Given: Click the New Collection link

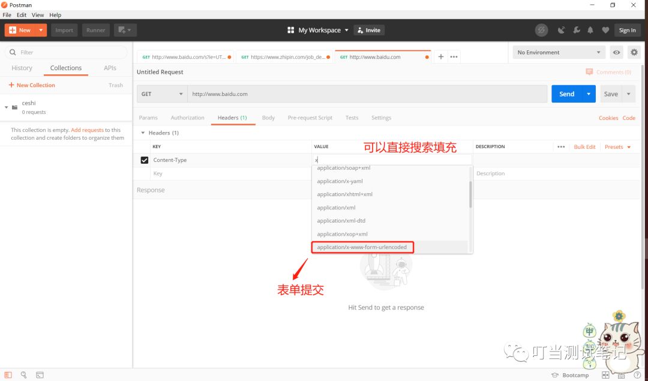Looking at the screenshot, I should point(32,85).
